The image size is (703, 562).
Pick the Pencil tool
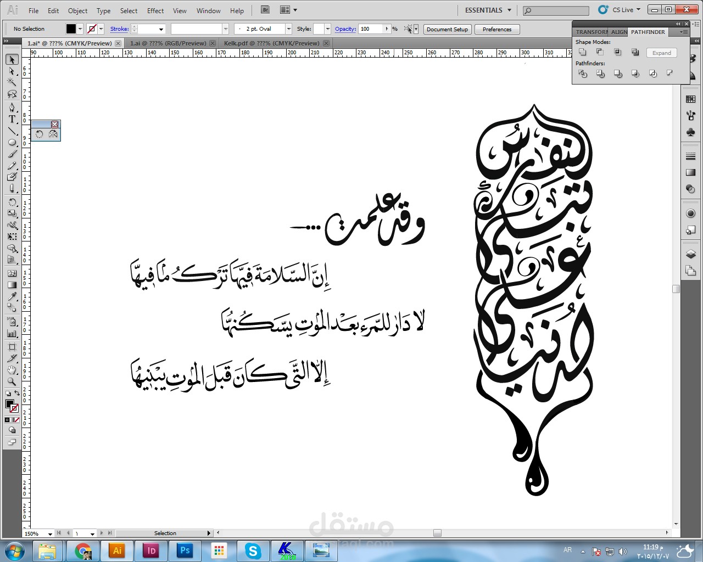pyautogui.click(x=12, y=165)
